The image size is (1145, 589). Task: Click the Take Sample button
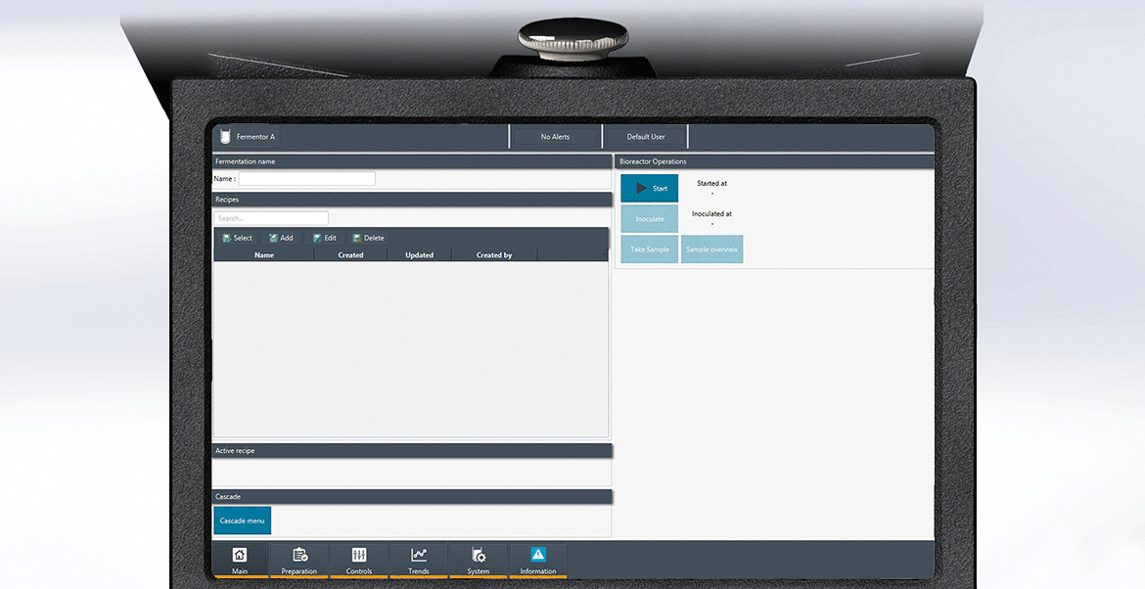point(649,249)
